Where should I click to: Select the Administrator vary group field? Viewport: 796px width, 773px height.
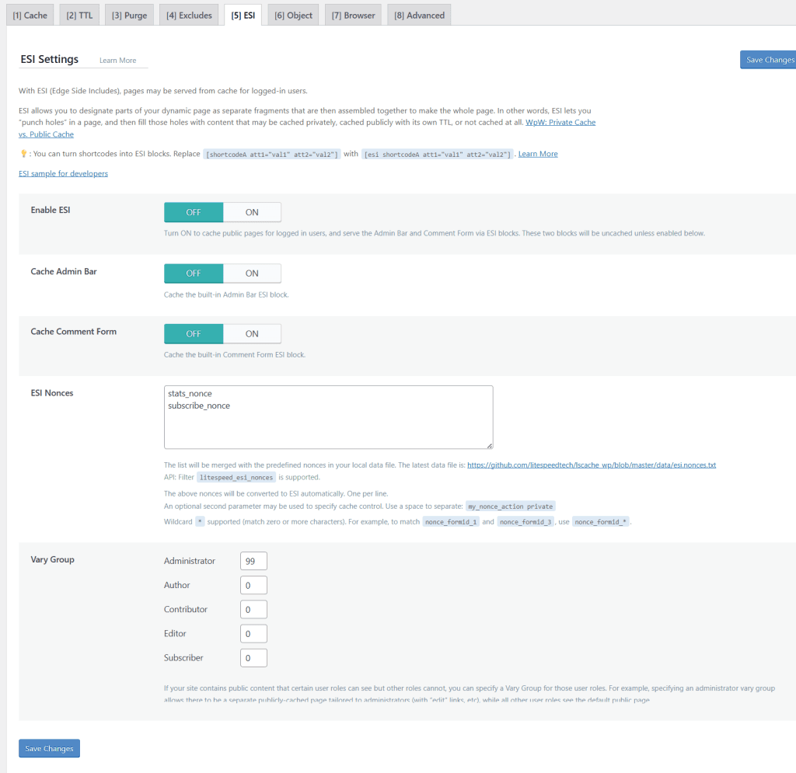253,560
